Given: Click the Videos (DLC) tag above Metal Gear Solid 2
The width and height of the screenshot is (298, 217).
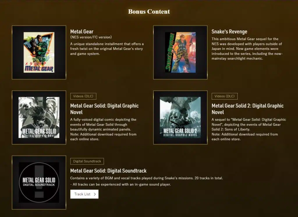Looking at the screenshot, I should click(x=225, y=96).
